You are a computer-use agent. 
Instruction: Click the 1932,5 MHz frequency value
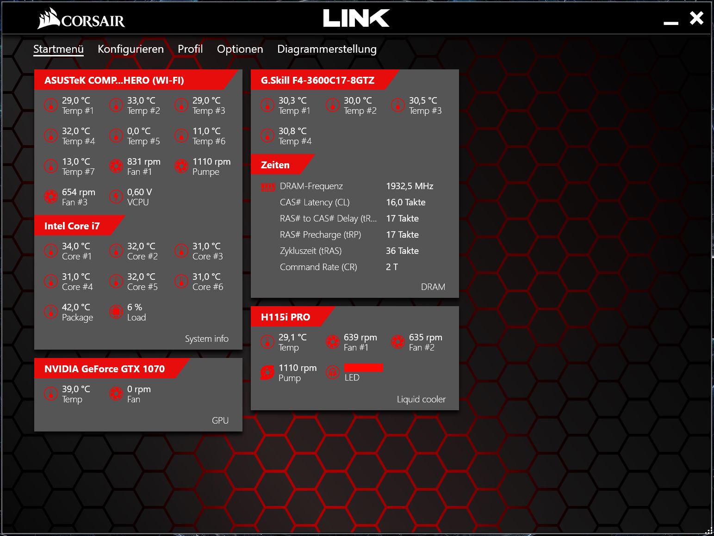410,186
